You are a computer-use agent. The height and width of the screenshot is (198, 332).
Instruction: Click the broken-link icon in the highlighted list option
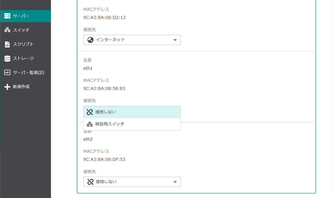(x=90, y=112)
